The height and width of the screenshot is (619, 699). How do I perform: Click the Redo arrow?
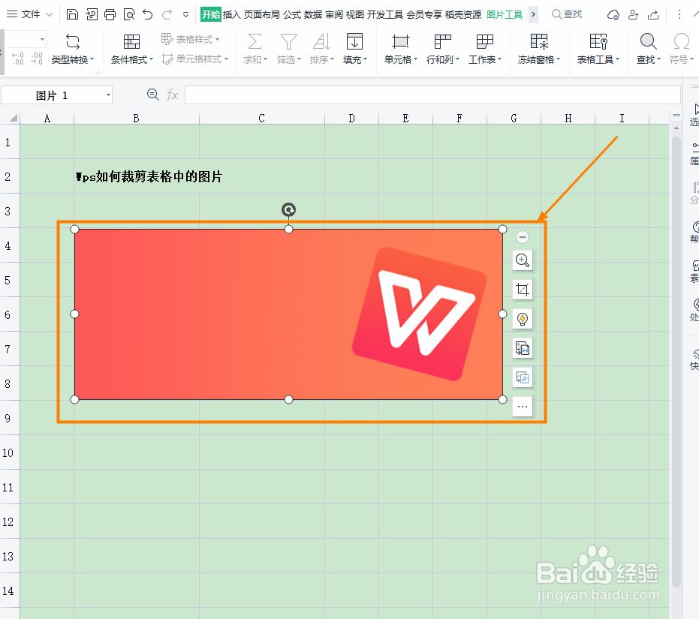tap(167, 14)
